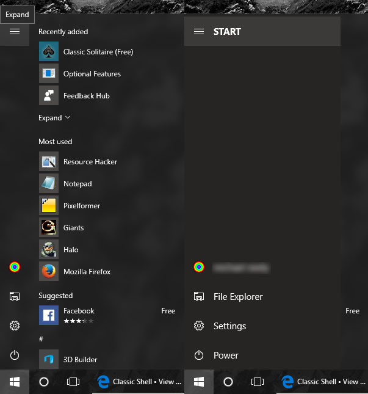Open 3D Builder app icon
Image resolution: width=368 pixels, height=394 pixels.
coord(49,359)
